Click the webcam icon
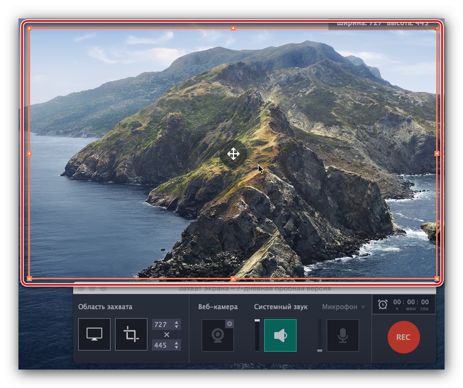Screen dimensions: 463x388 tap(217, 336)
